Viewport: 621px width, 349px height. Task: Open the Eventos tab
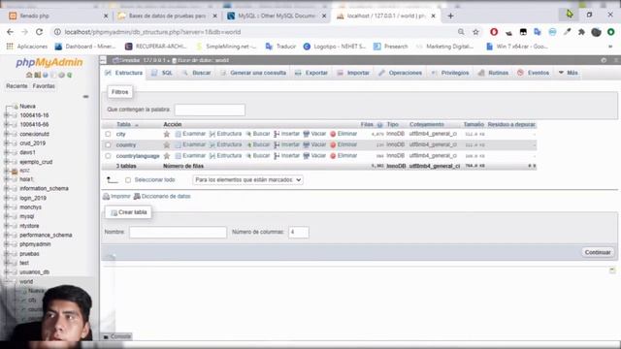pyautogui.click(x=534, y=73)
